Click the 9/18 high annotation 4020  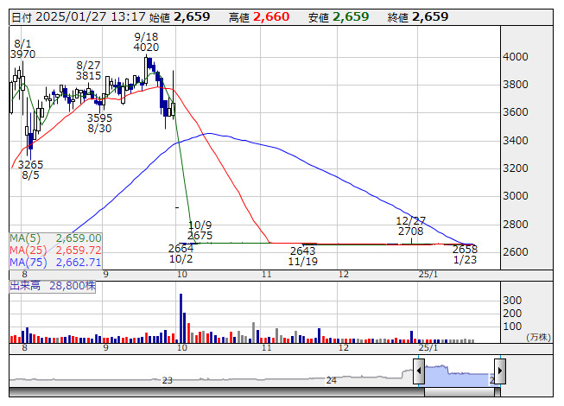tap(146, 48)
